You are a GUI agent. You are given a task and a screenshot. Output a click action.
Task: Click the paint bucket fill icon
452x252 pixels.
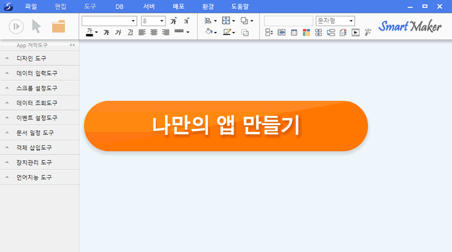click(209, 32)
